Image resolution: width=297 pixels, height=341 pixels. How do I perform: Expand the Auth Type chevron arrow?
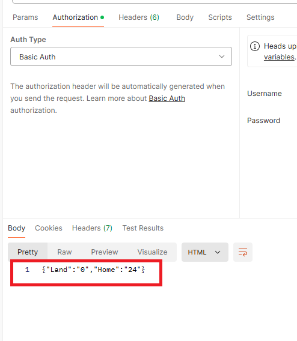pyautogui.click(x=222, y=56)
